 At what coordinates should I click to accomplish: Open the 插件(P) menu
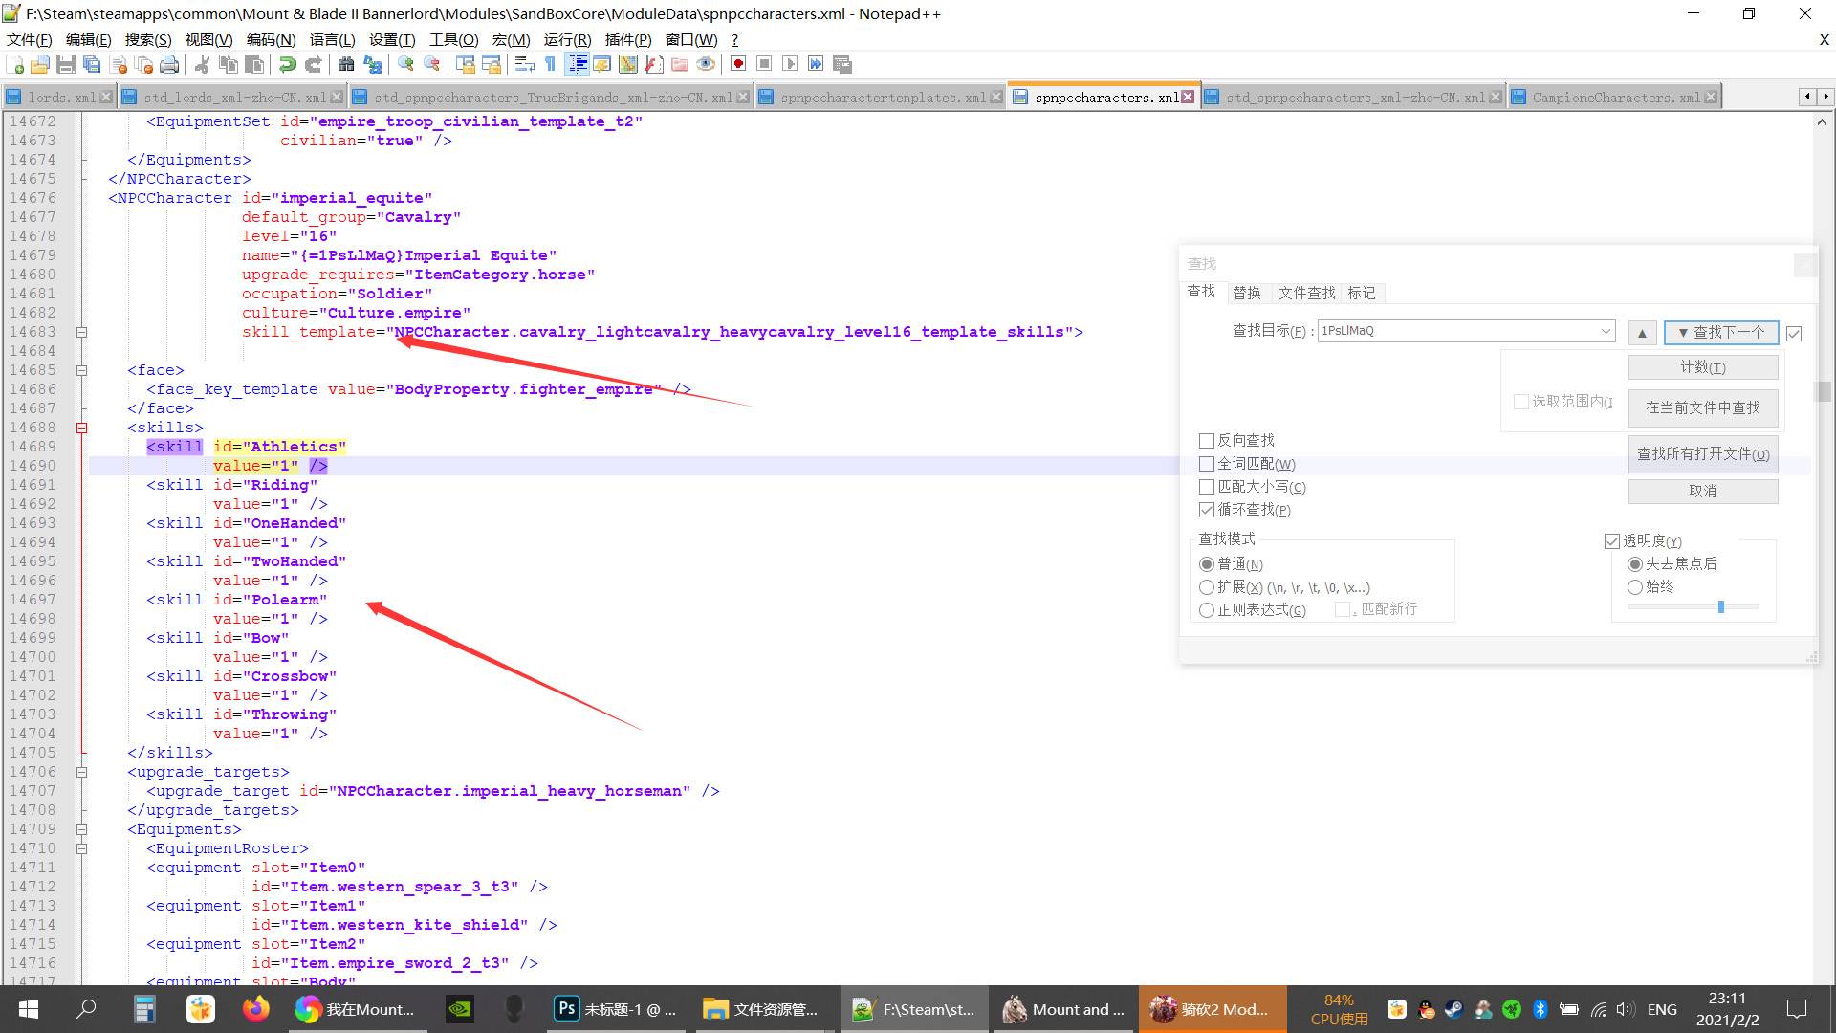628,39
